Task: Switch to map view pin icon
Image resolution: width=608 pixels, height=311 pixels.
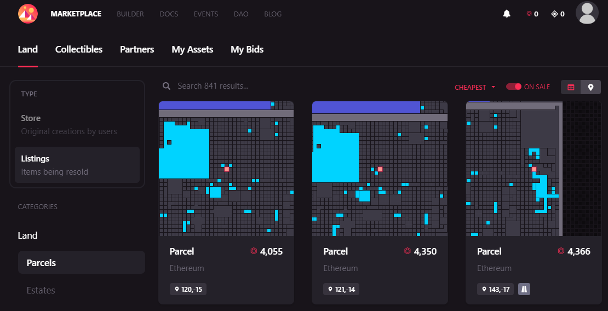Action: click(x=590, y=87)
